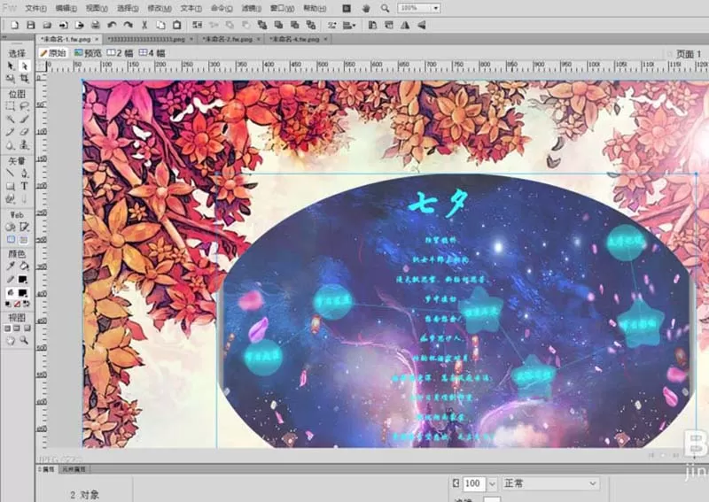Switch to standard screen mode
Viewport: 709px width, 502px height.
click(8, 328)
